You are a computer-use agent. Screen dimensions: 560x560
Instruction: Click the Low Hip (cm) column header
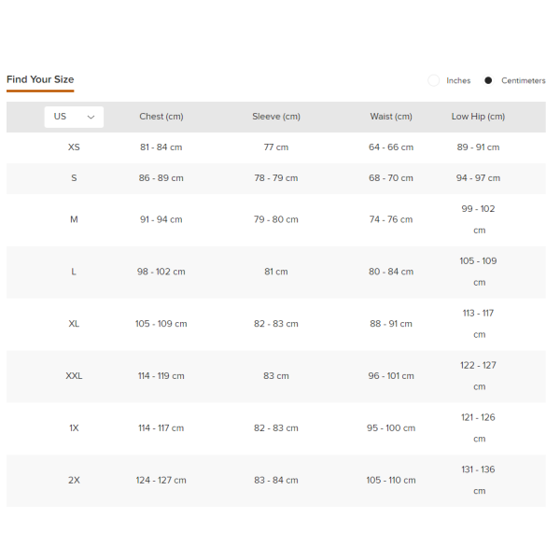478,117
